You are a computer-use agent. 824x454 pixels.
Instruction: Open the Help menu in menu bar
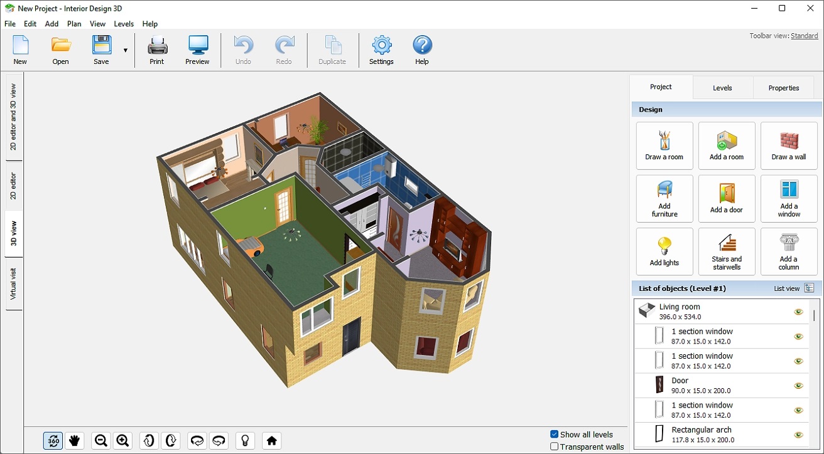(x=150, y=24)
